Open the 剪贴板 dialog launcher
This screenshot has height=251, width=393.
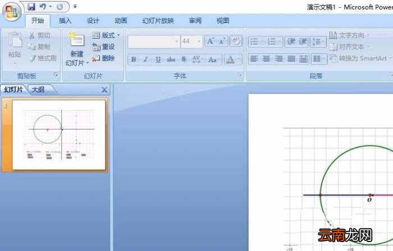[x=56, y=75]
